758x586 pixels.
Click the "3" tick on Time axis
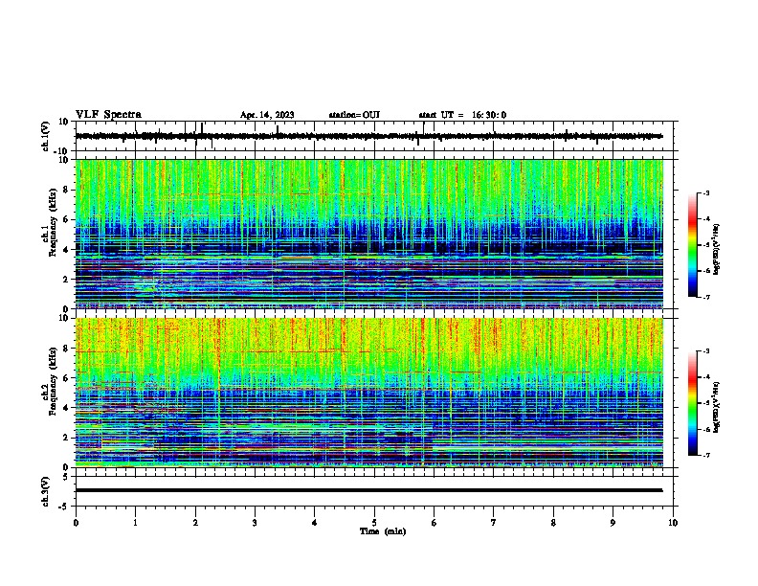255,523
